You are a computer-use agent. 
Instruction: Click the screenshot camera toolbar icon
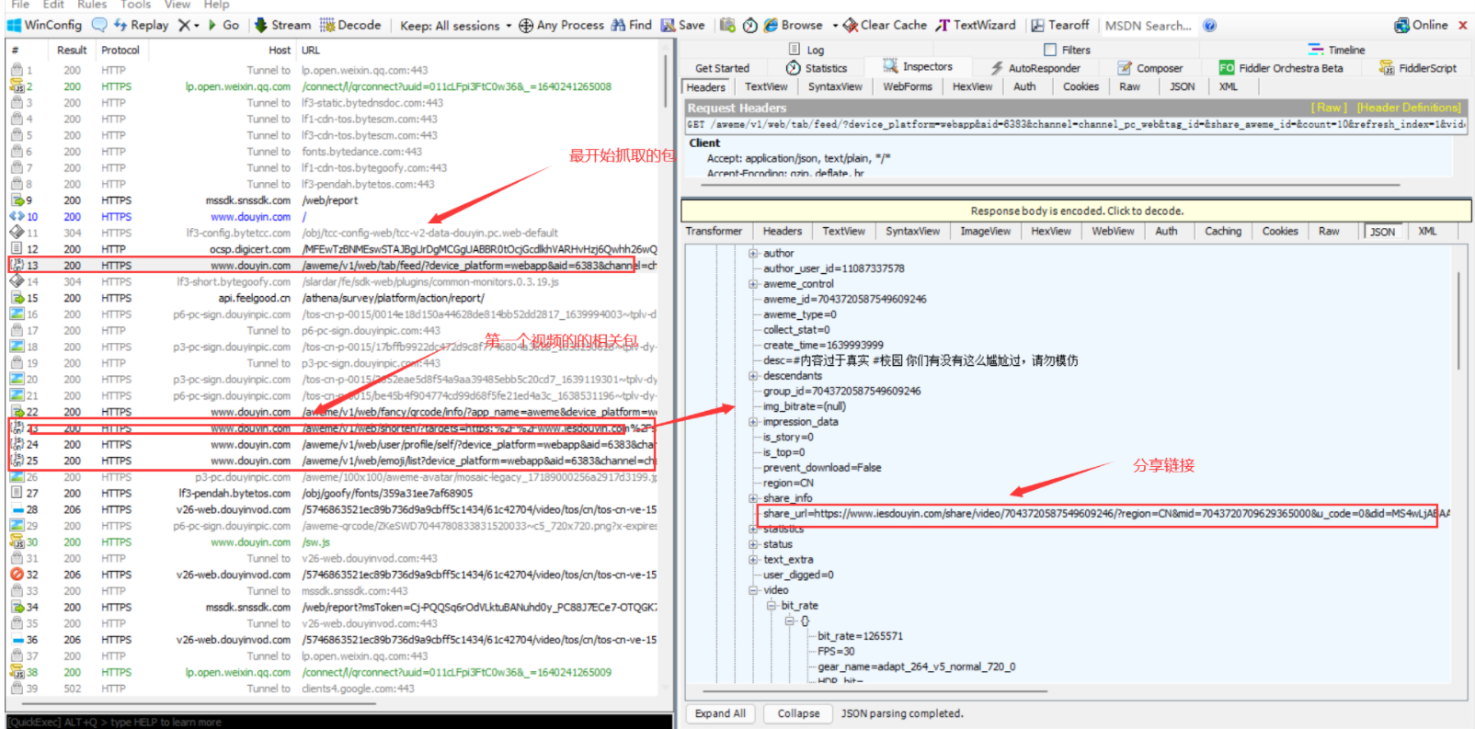click(x=727, y=25)
